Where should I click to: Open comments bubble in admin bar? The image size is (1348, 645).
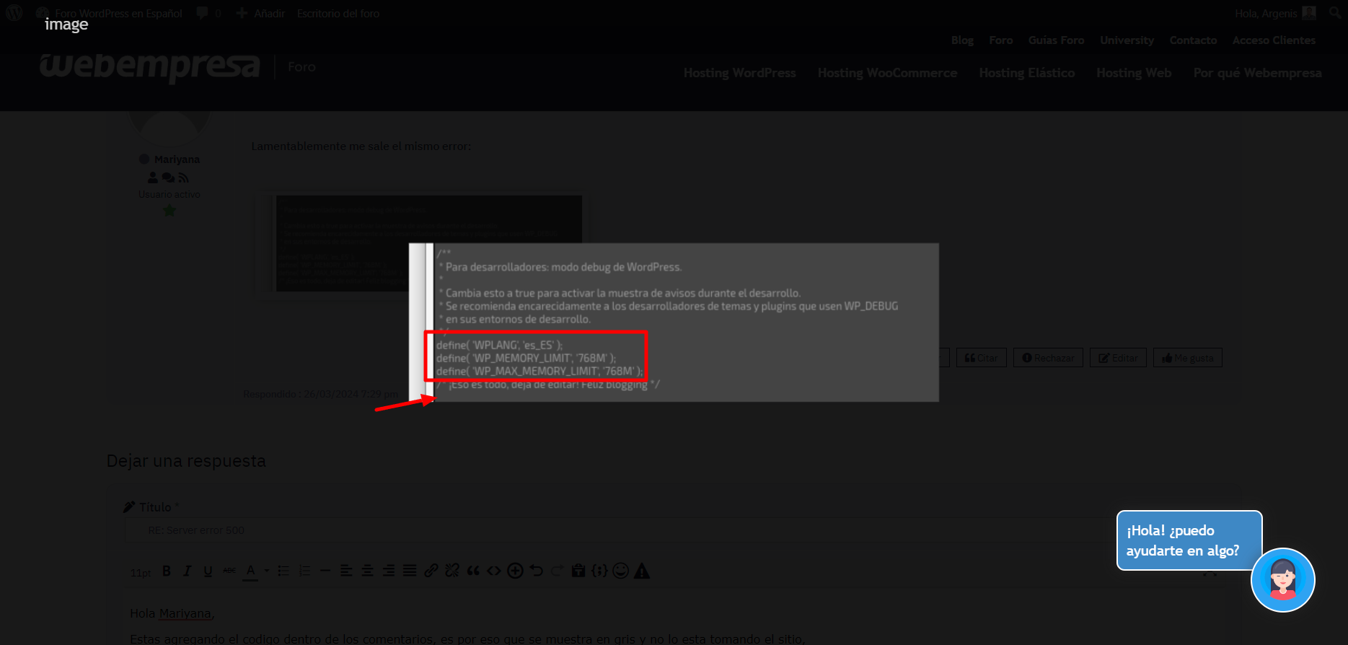click(x=208, y=13)
